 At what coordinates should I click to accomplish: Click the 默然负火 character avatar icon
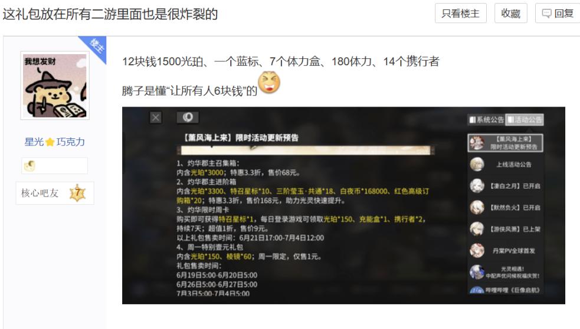tap(477, 208)
